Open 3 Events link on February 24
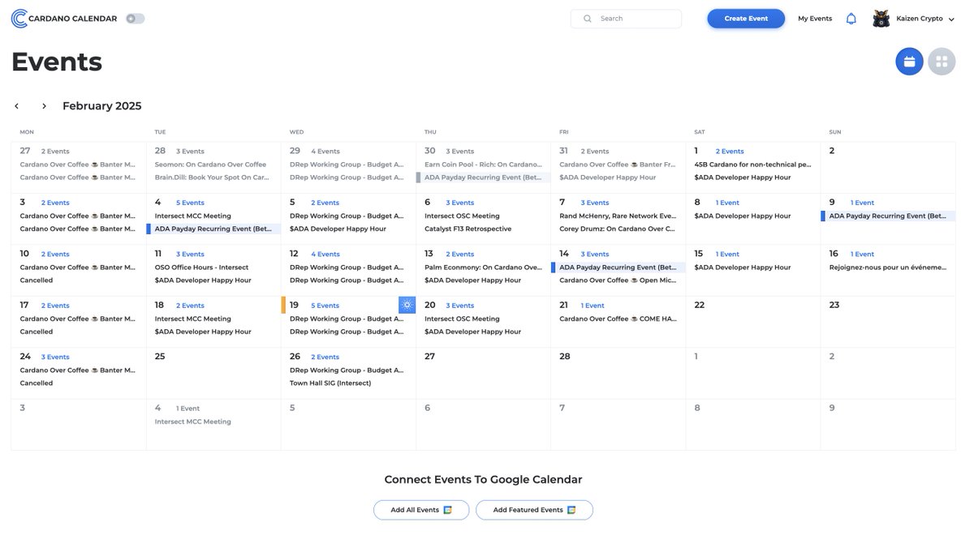Screen dimensions: 974x535 [x=55, y=357]
